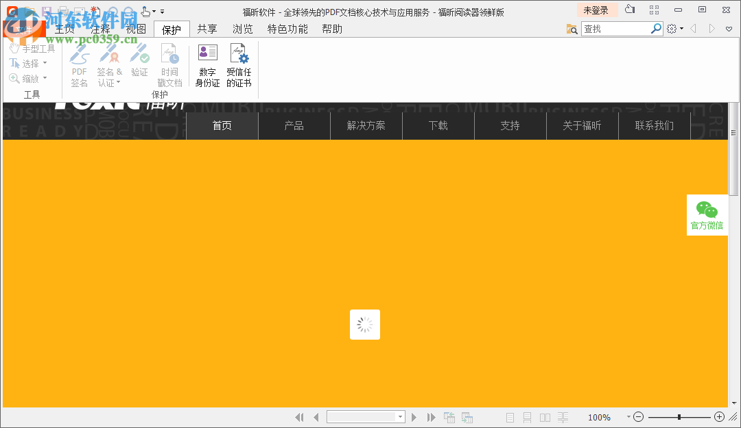The height and width of the screenshot is (428, 741).
Task: Toggle facing pages layout
Action: pyautogui.click(x=545, y=416)
